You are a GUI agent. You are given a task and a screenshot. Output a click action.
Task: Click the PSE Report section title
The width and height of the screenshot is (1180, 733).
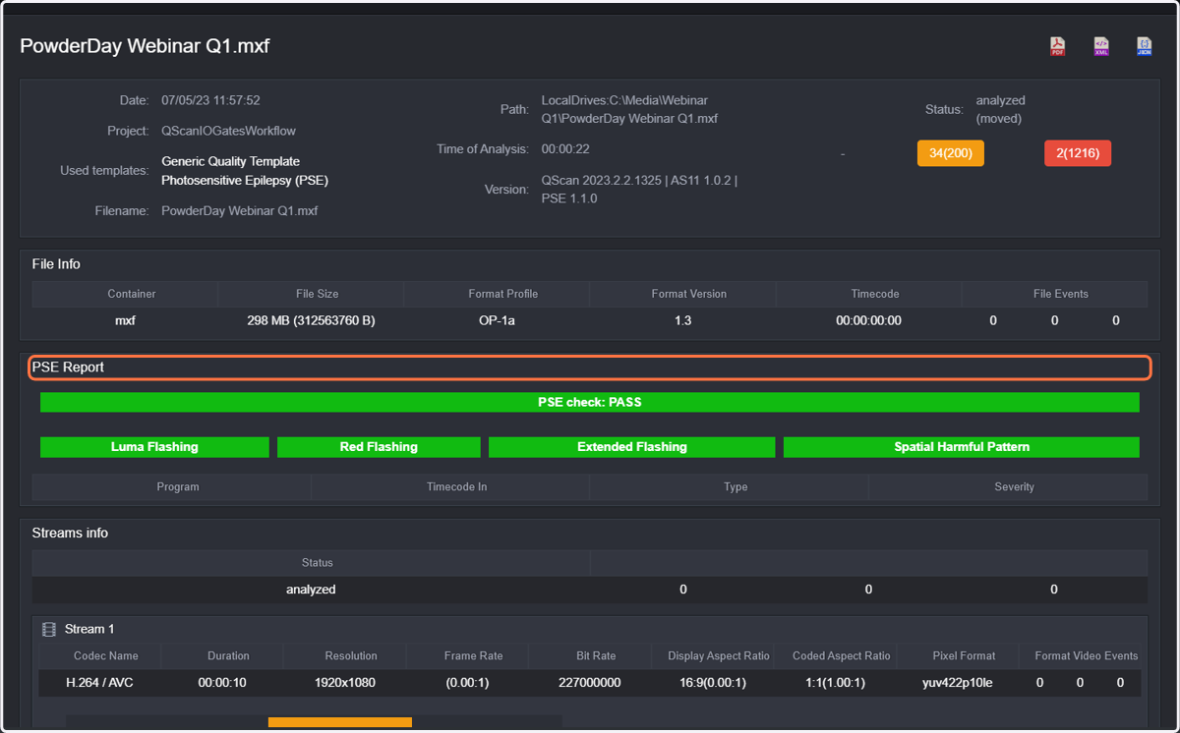click(68, 367)
